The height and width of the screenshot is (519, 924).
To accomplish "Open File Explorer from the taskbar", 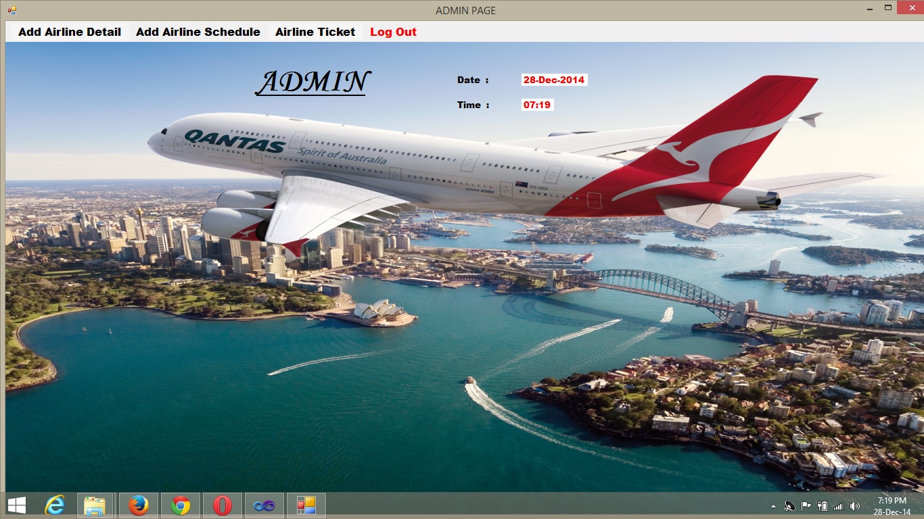I will (95, 505).
